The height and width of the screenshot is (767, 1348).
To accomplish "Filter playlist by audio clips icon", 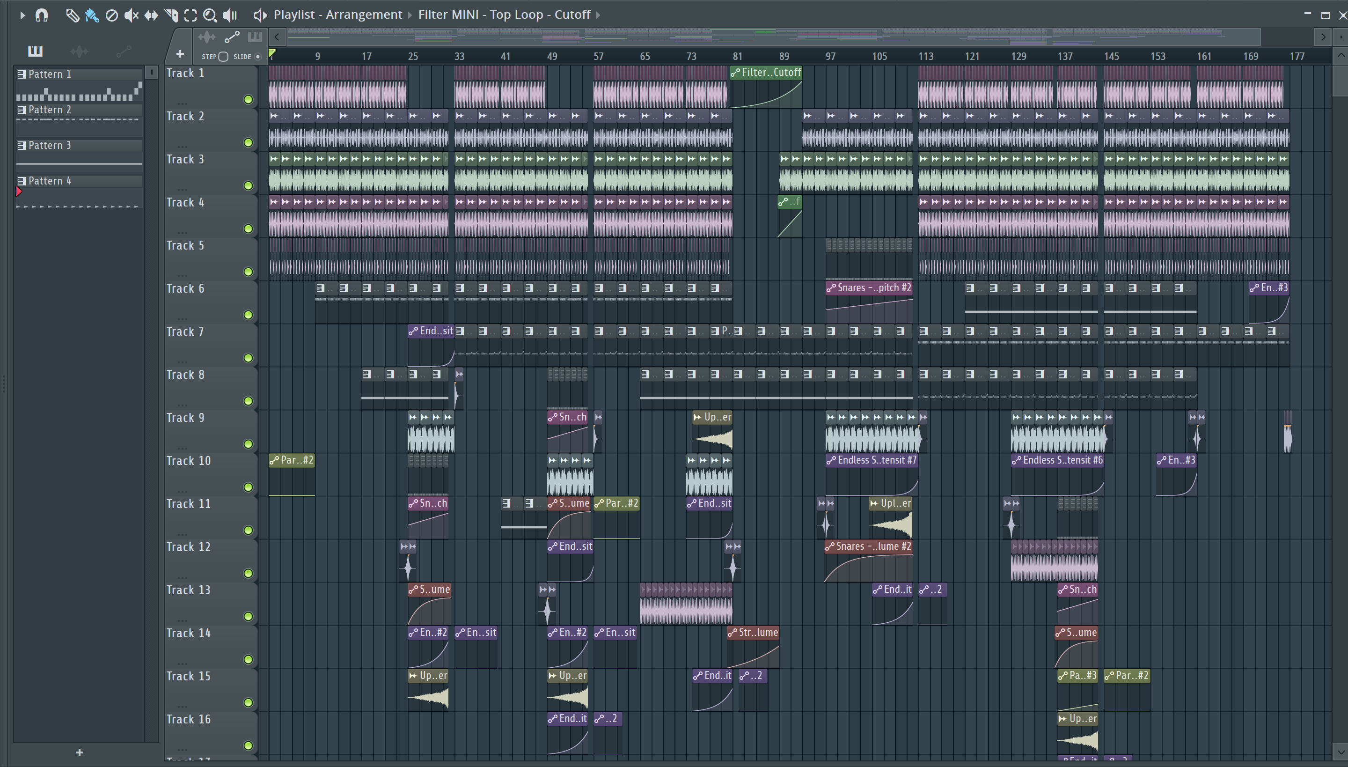I will point(206,37).
